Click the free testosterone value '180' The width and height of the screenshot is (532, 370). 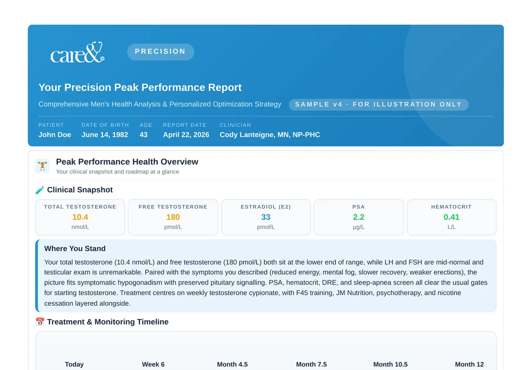pos(173,217)
